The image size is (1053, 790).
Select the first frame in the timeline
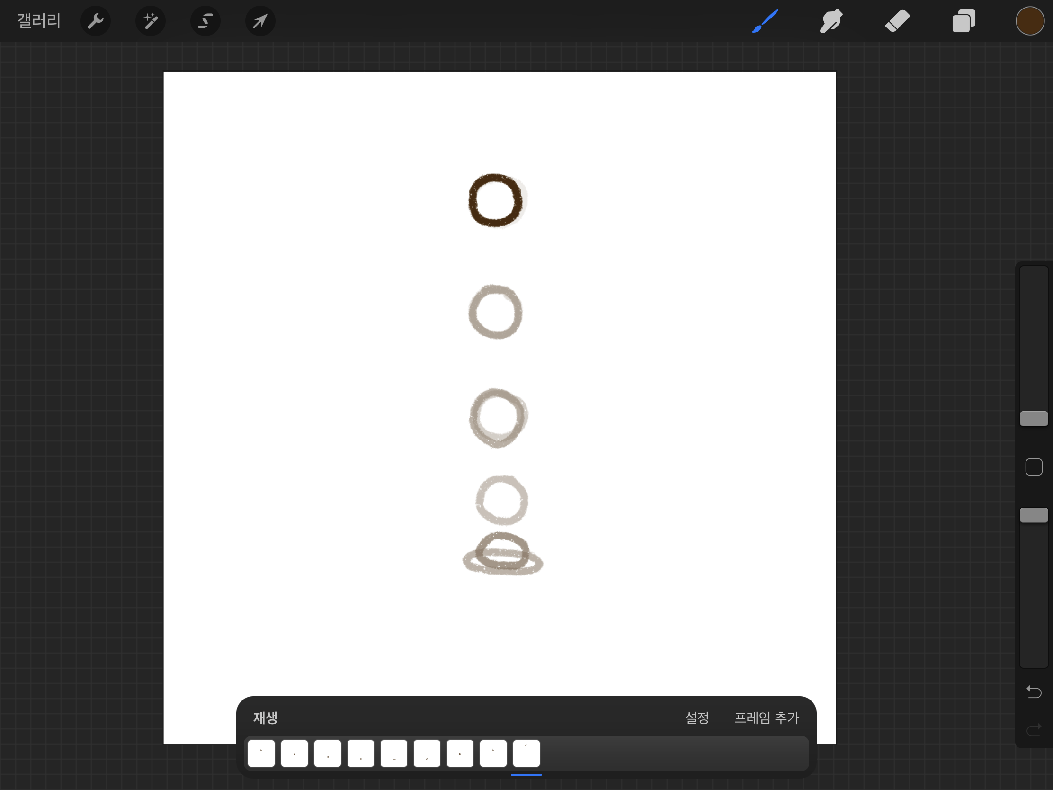pyautogui.click(x=261, y=754)
